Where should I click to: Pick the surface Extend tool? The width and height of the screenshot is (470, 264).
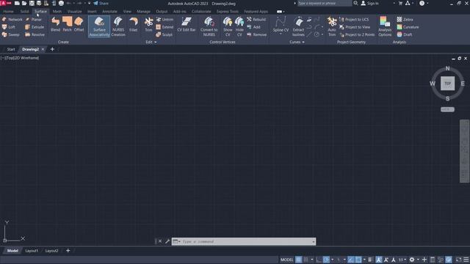(164, 27)
